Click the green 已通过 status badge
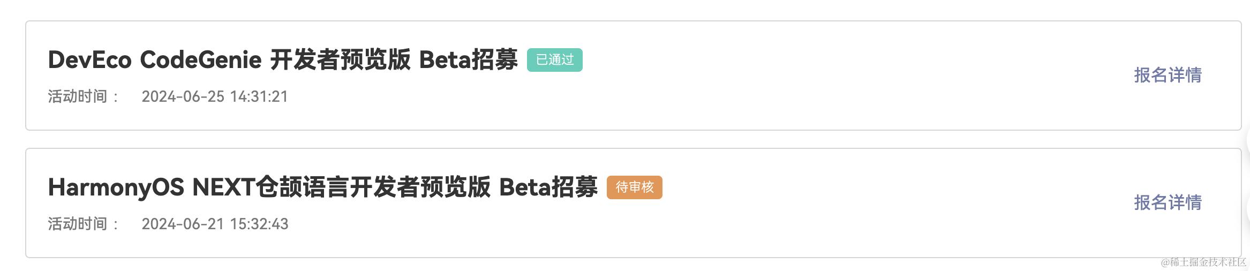 pyautogui.click(x=554, y=60)
